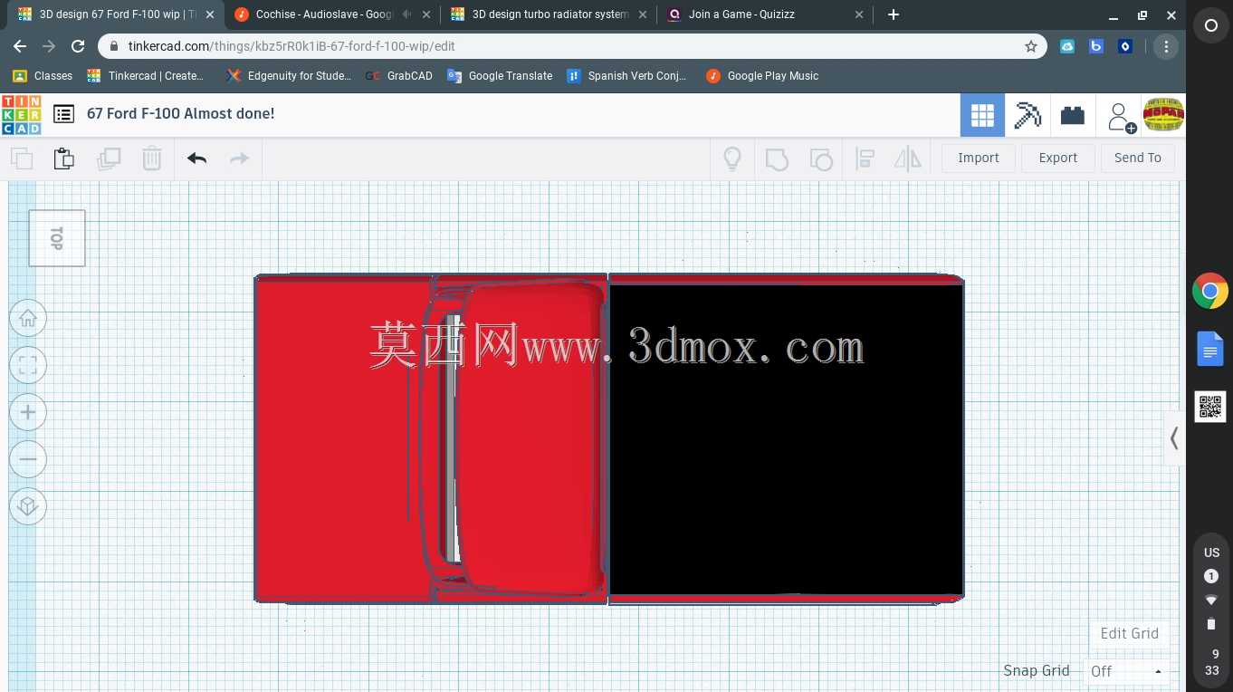The width and height of the screenshot is (1233, 692).
Task: Expand the collapsed shapes panel chevron
Action: click(x=1174, y=438)
